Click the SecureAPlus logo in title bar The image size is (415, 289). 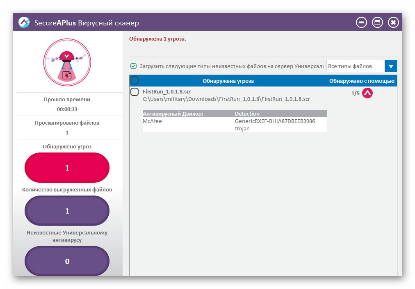point(24,23)
